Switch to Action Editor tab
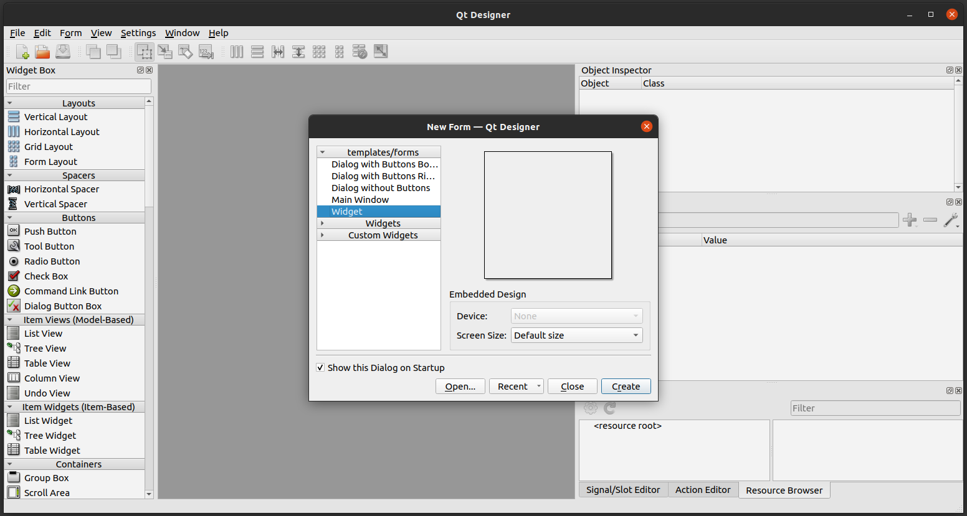This screenshot has width=967, height=516. 703,490
